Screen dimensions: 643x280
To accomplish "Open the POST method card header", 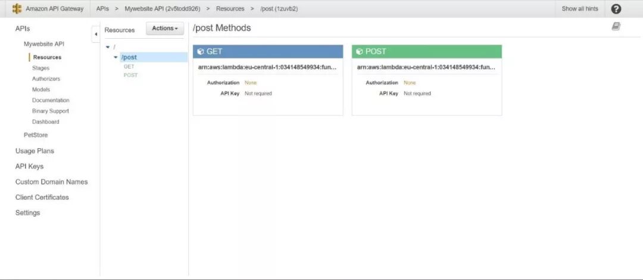I will point(426,52).
